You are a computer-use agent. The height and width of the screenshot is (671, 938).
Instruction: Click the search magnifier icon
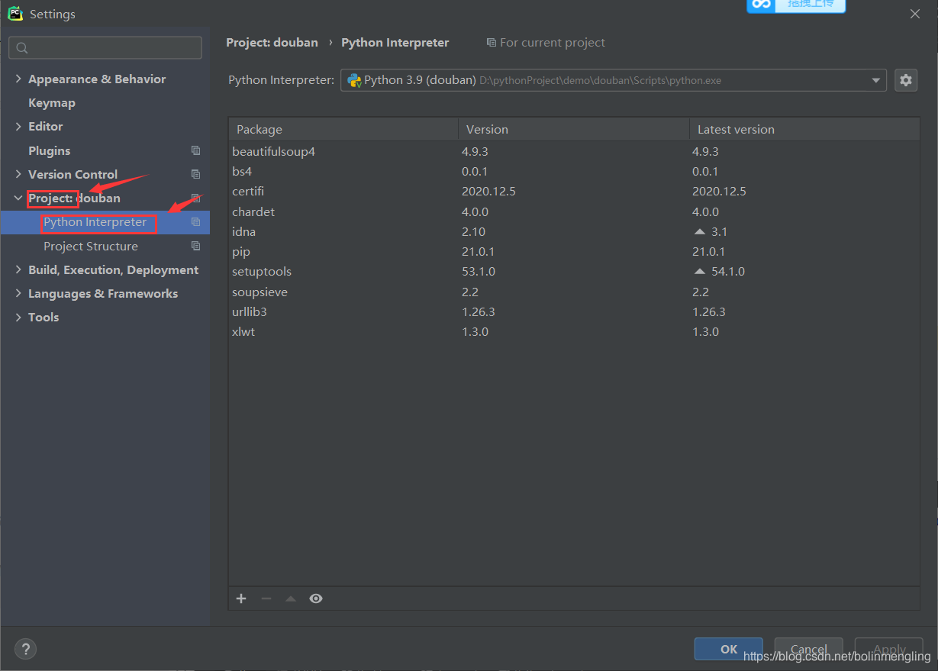(x=22, y=48)
